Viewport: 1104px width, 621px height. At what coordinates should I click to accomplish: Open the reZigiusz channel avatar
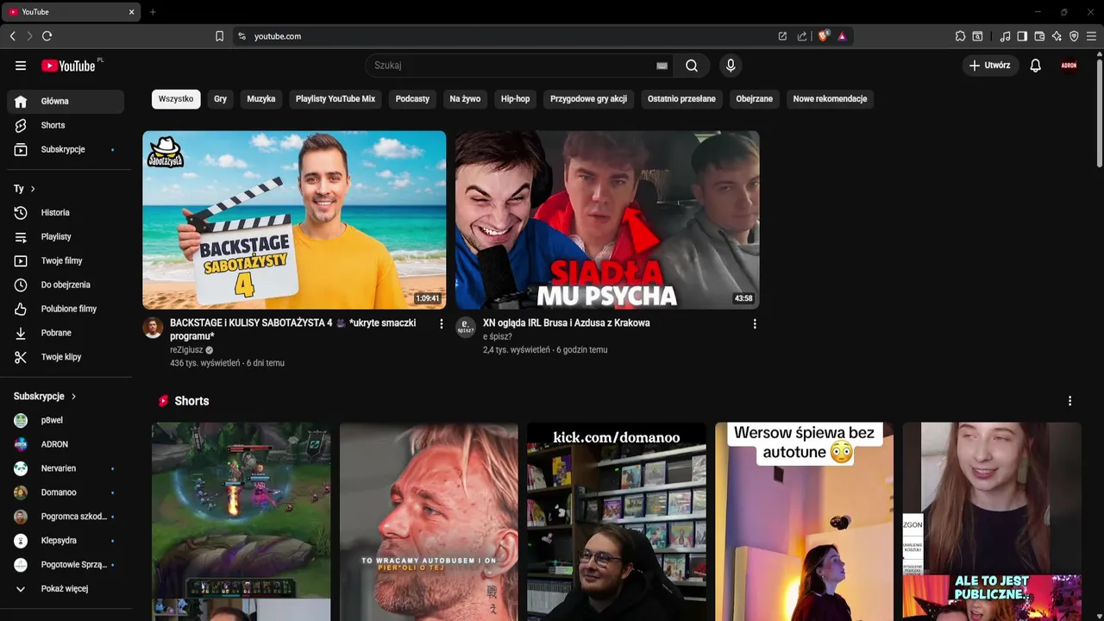[153, 328]
